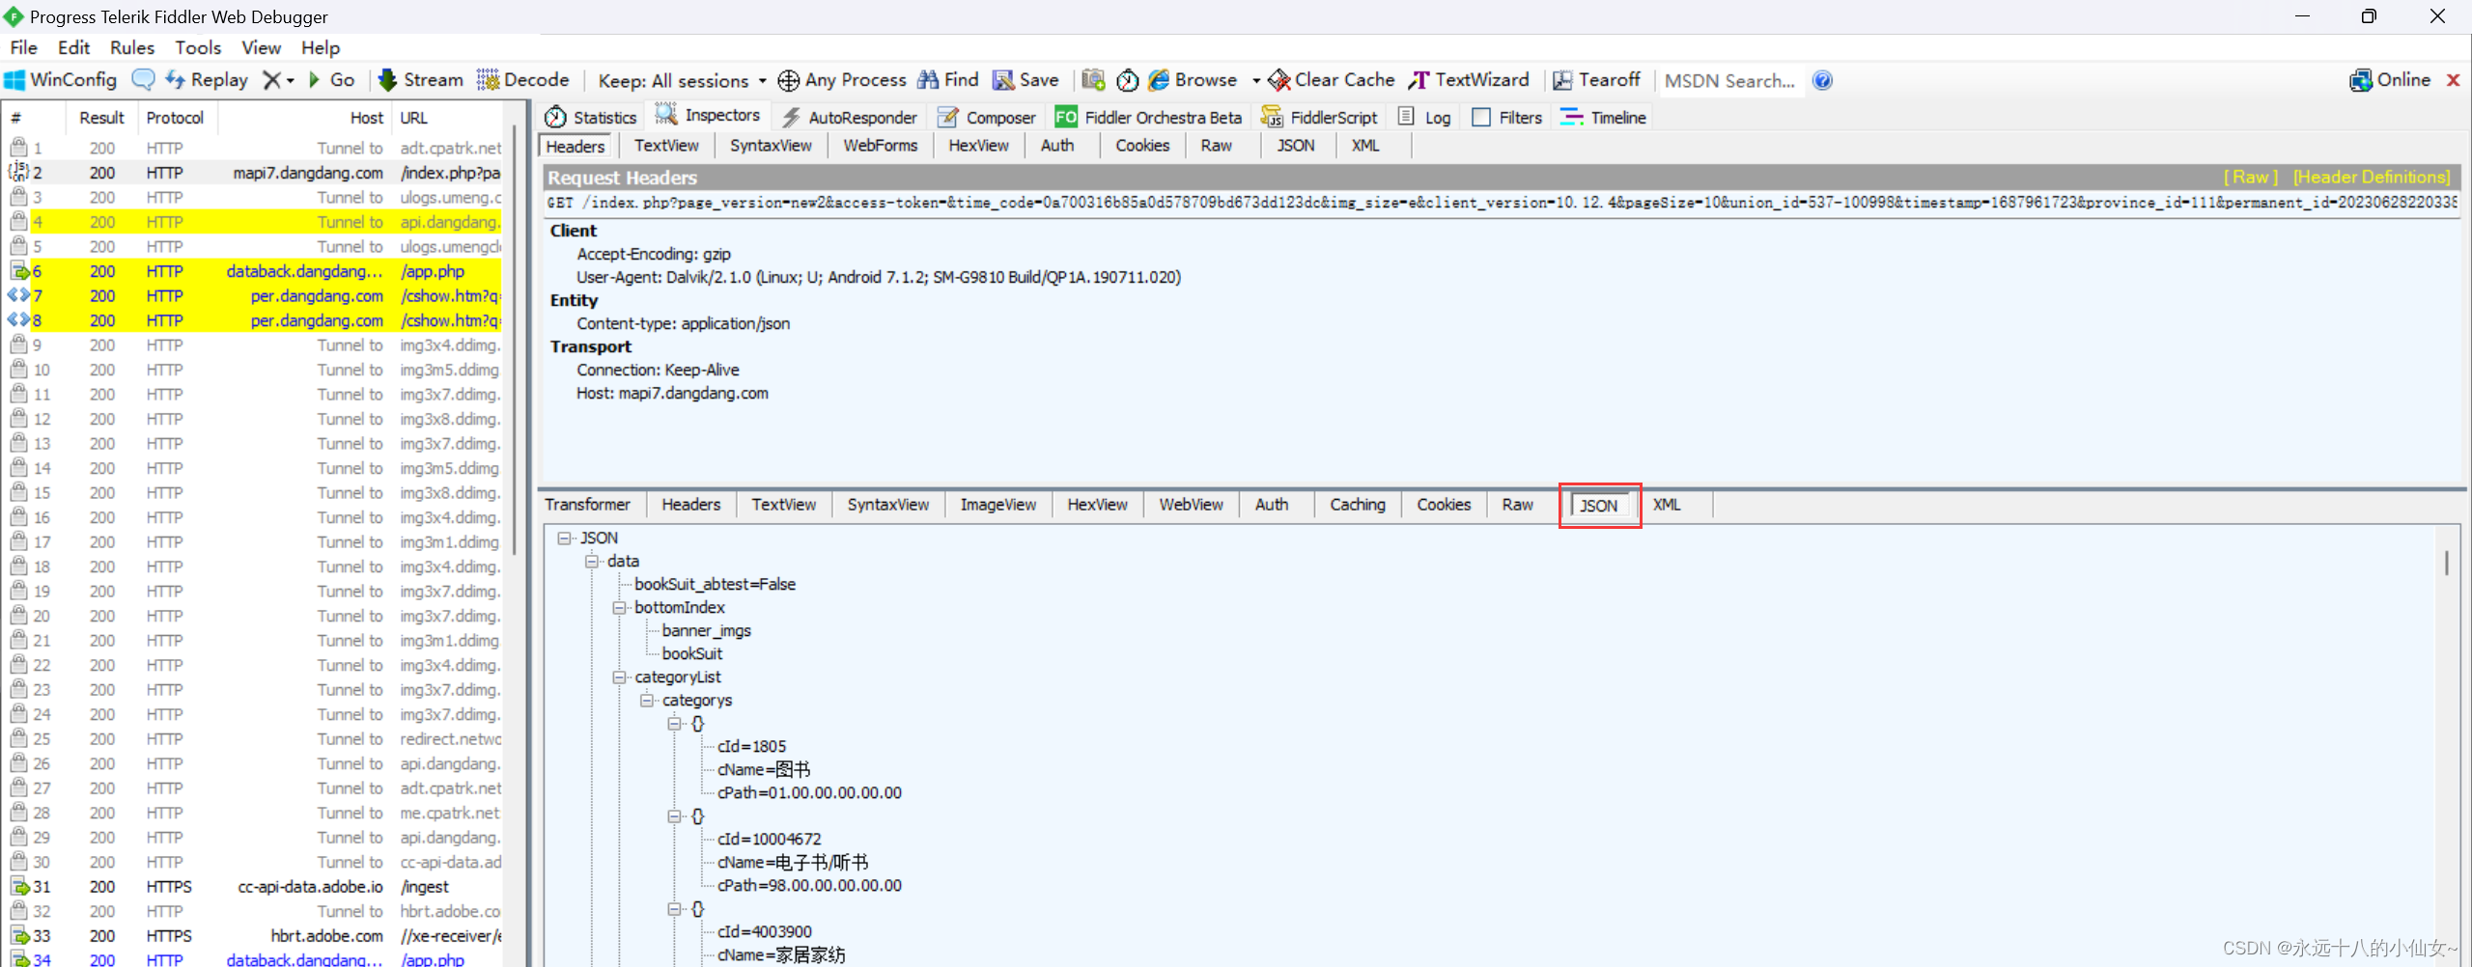The width and height of the screenshot is (2472, 967).
Task: Open the FiddlerScript tab
Action: coord(1320,117)
